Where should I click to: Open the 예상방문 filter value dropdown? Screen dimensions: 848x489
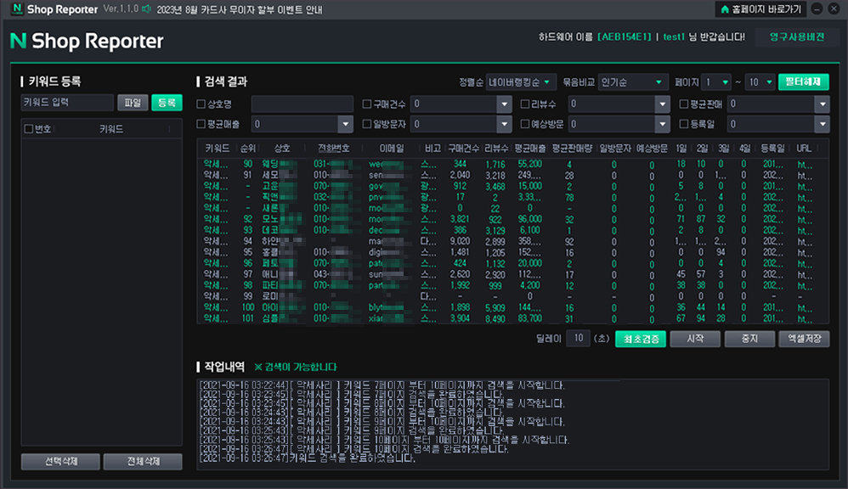coord(662,124)
